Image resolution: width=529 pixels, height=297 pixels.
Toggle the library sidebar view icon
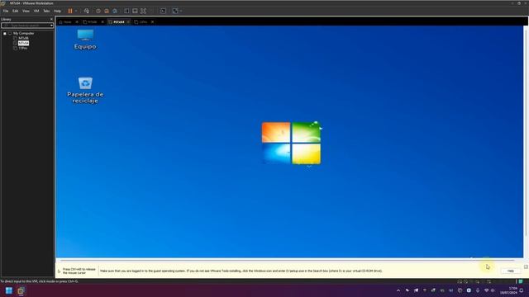tap(126, 11)
